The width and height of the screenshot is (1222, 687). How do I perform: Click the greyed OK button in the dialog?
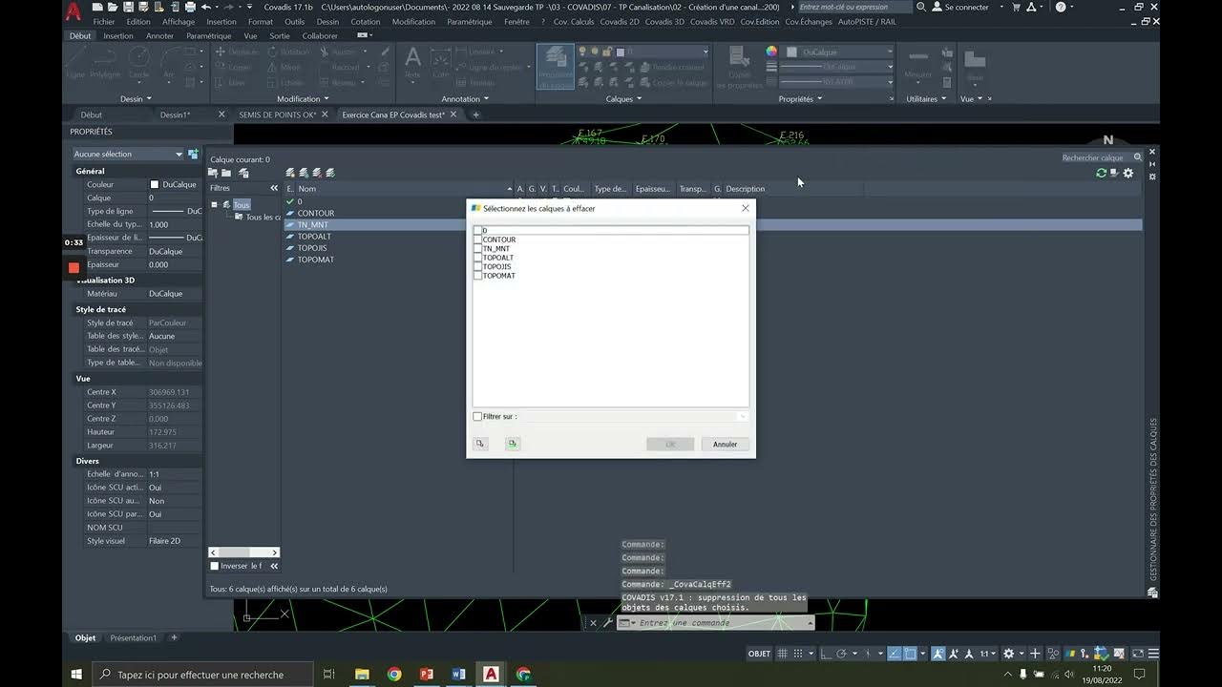pyautogui.click(x=670, y=444)
